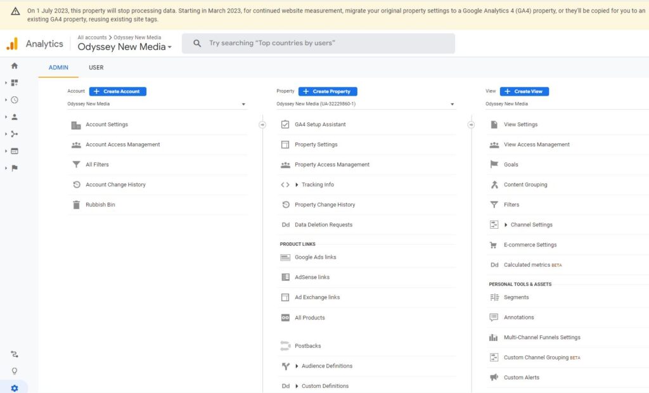Click the All accounts breadcrumb link
649x393 pixels.
(92, 37)
